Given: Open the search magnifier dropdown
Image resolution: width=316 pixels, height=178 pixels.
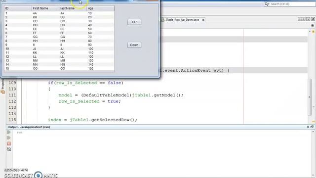Looking at the screenshot, I should coord(267,4).
